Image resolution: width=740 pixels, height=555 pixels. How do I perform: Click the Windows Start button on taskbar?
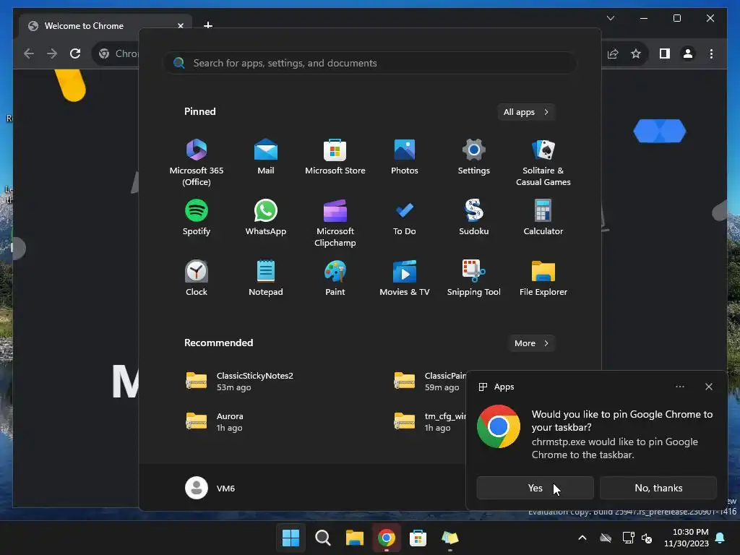291,538
